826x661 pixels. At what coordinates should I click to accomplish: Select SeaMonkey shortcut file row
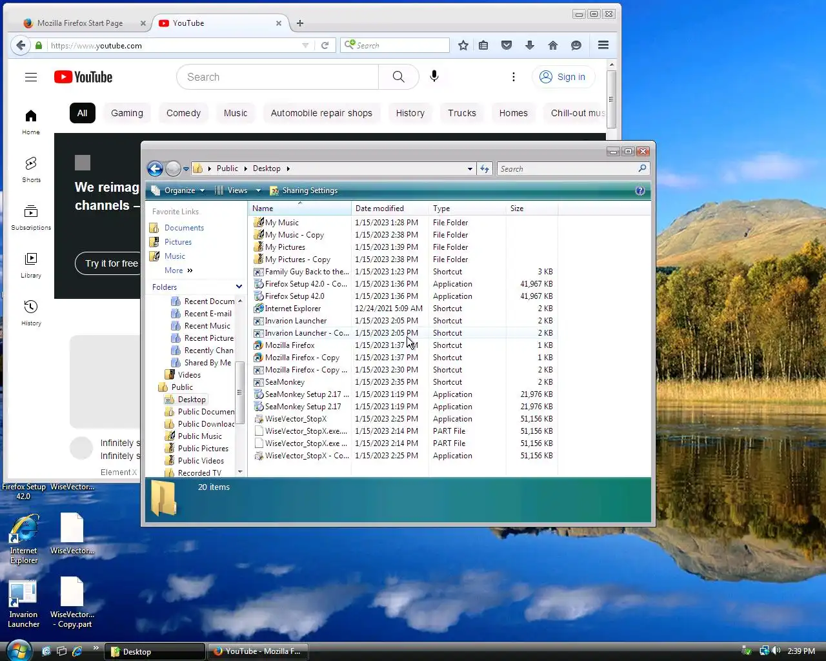coord(403,382)
